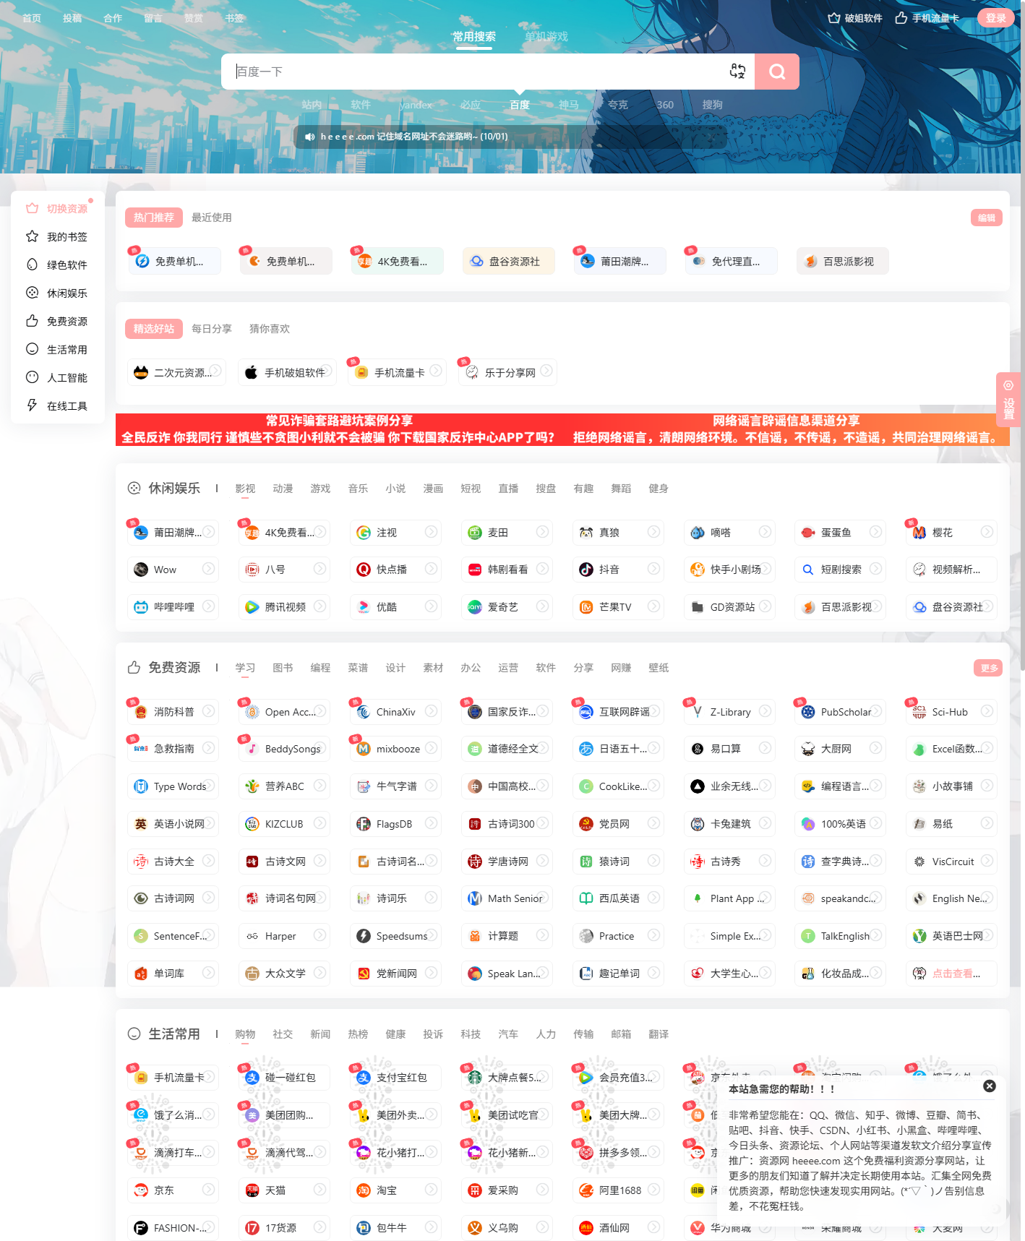Open the 赞赏 link in the top navigation
Image resolution: width=1025 pixels, height=1241 pixels.
point(194,18)
